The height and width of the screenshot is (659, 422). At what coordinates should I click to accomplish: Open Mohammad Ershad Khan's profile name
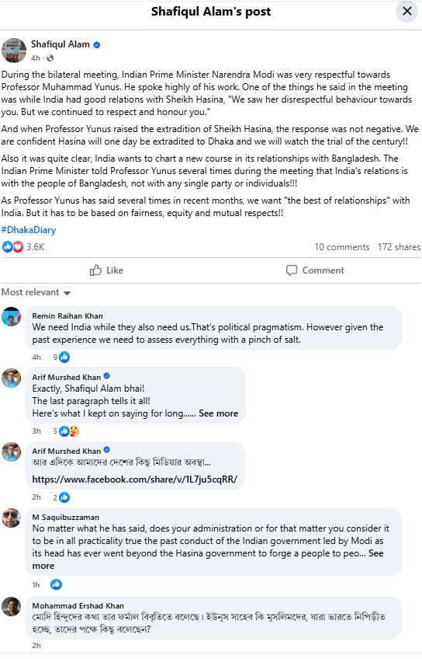coord(78,606)
